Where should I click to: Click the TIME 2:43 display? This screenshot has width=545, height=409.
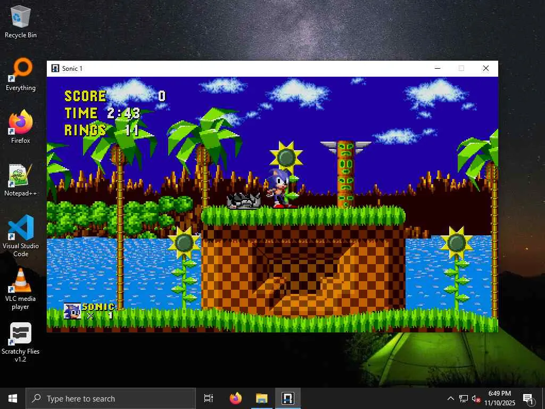point(103,113)
